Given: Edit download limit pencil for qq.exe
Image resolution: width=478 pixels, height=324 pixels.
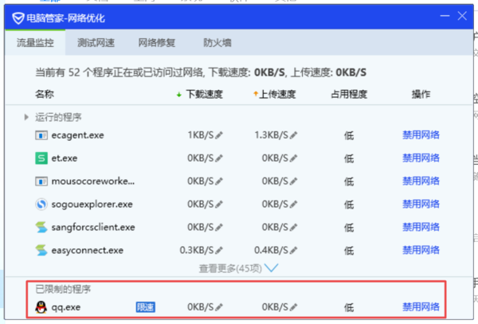Looking at the screenshot, I should click(219, 306).
